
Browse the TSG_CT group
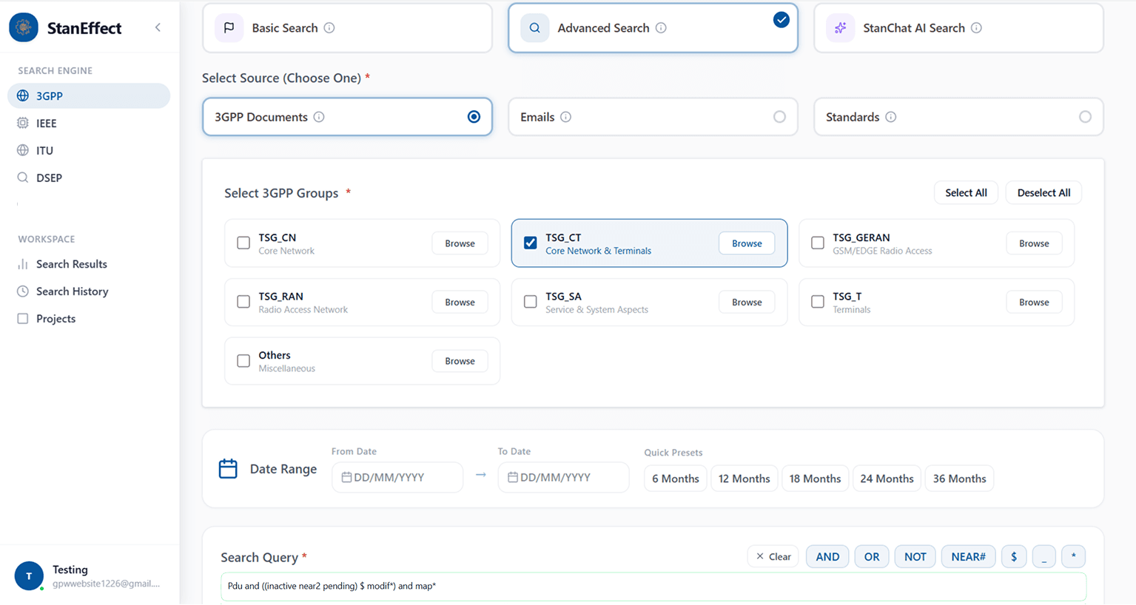pos(747,243)
